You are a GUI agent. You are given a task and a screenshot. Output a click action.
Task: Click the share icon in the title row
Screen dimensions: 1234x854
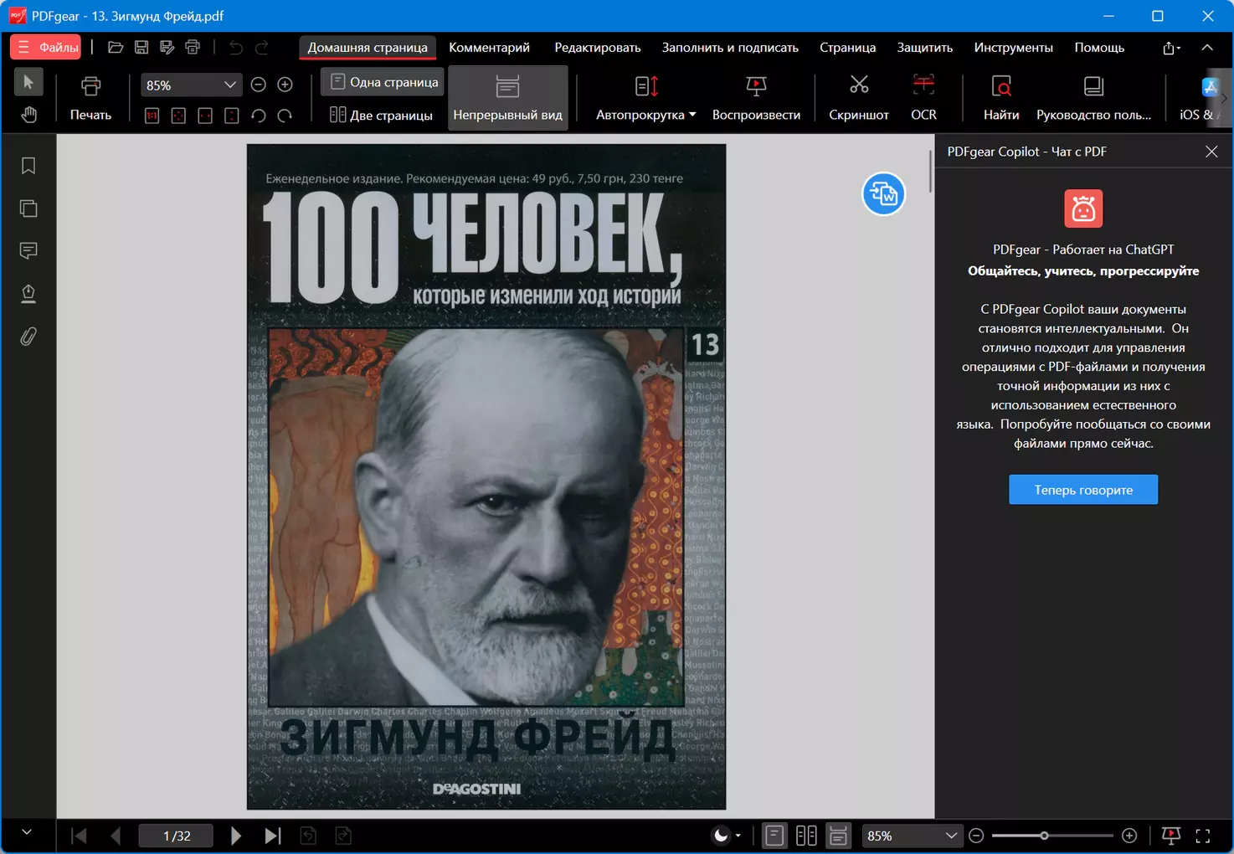point(1171,48)
